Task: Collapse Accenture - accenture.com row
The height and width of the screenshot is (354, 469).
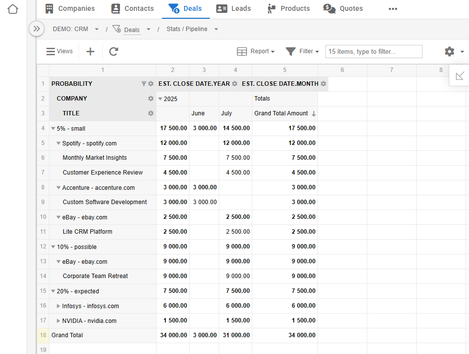Action: pos(59,188)
